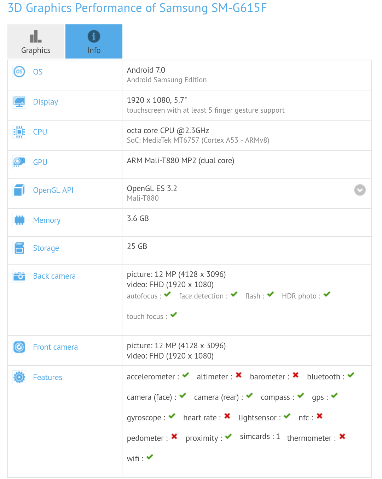The width and height of the screenshot is (382, 479).
Task: Click the barometer red cross
Action: pos(296,375)
